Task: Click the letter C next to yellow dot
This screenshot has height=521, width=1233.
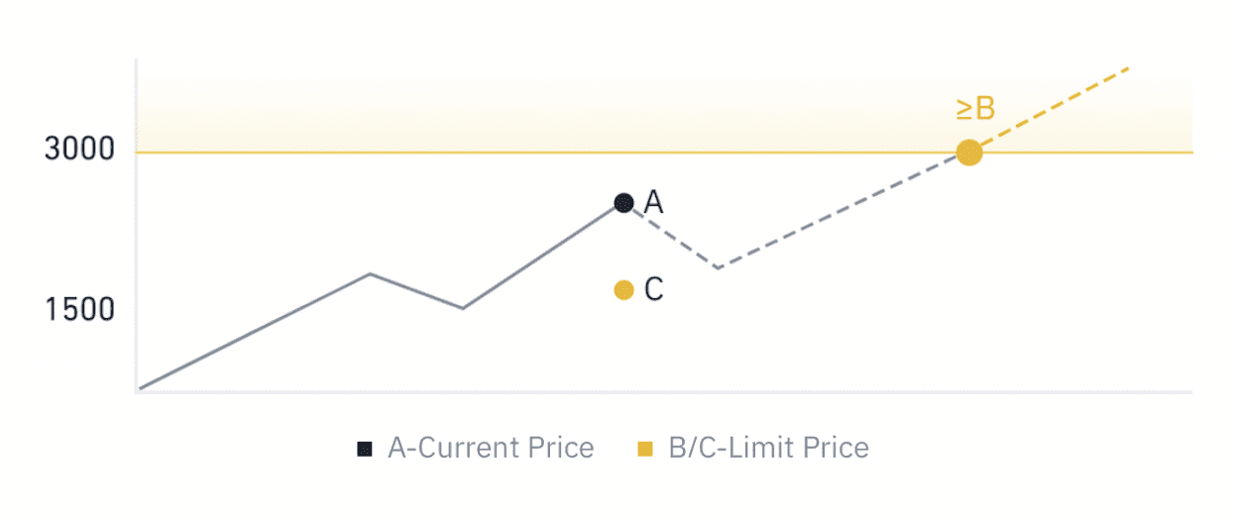Action: (653, 290)
